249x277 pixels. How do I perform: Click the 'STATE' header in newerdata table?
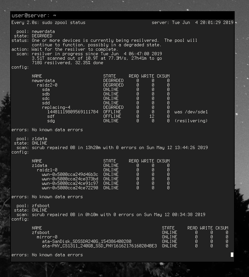tap(110, 76)
